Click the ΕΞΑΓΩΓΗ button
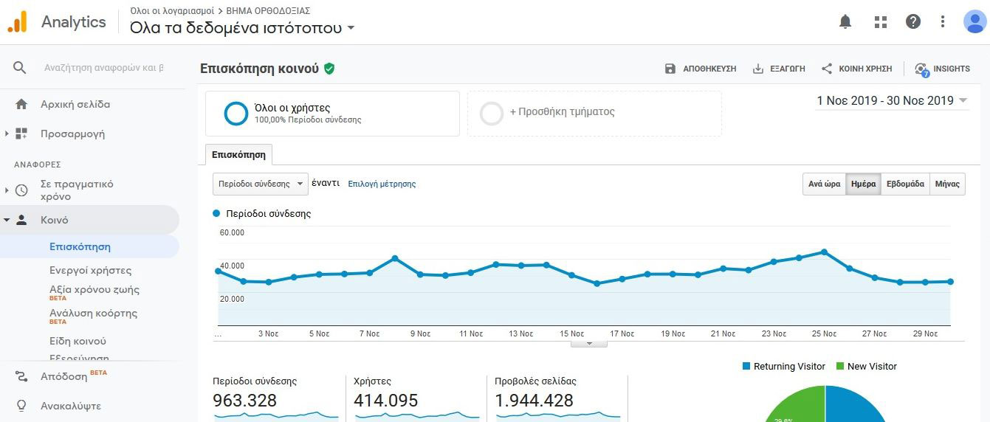990x422 pixels. point(778,69)
